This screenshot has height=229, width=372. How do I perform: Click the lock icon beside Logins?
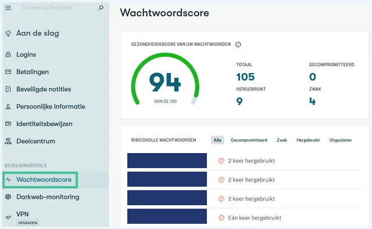[8, 54]
